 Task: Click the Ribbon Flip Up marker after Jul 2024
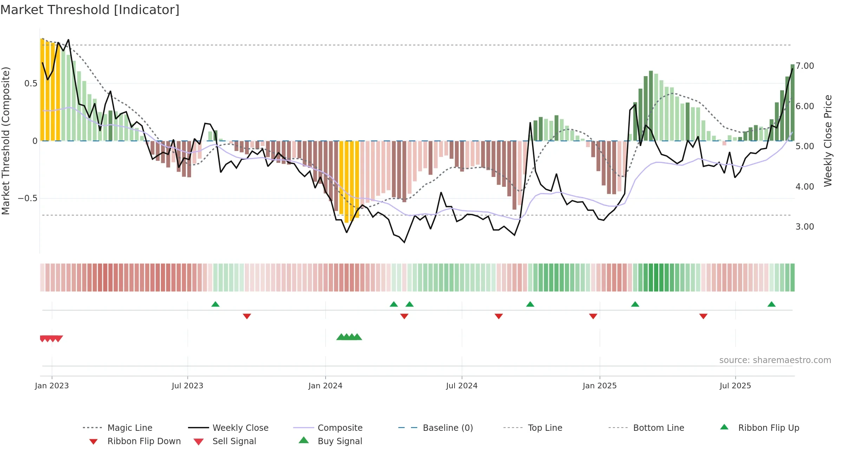coord(530,304)
